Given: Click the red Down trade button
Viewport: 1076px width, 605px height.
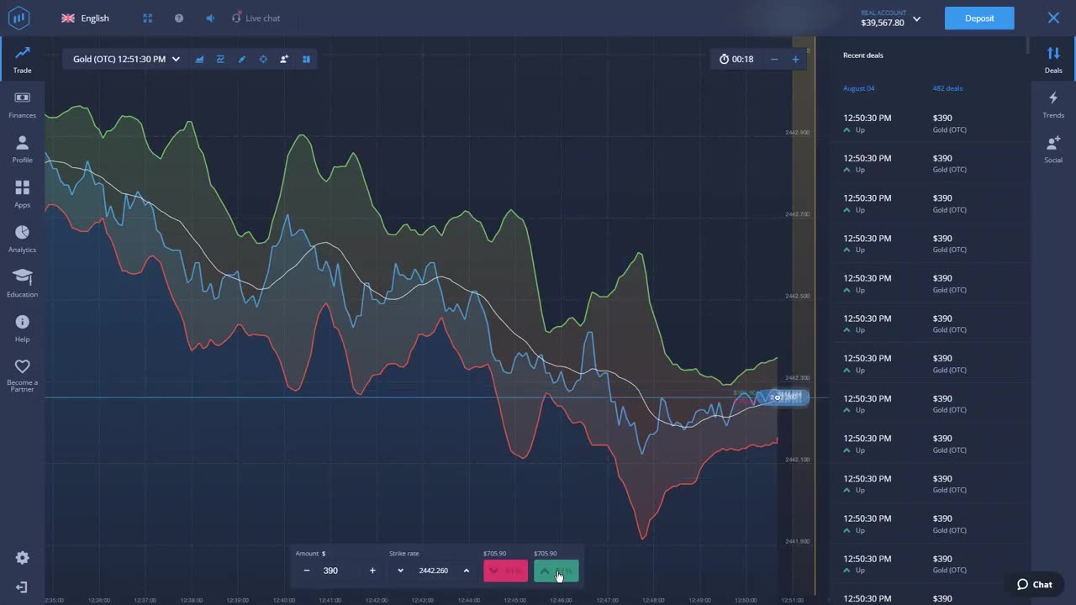Looking at the screenshot, I should [505, 571].
